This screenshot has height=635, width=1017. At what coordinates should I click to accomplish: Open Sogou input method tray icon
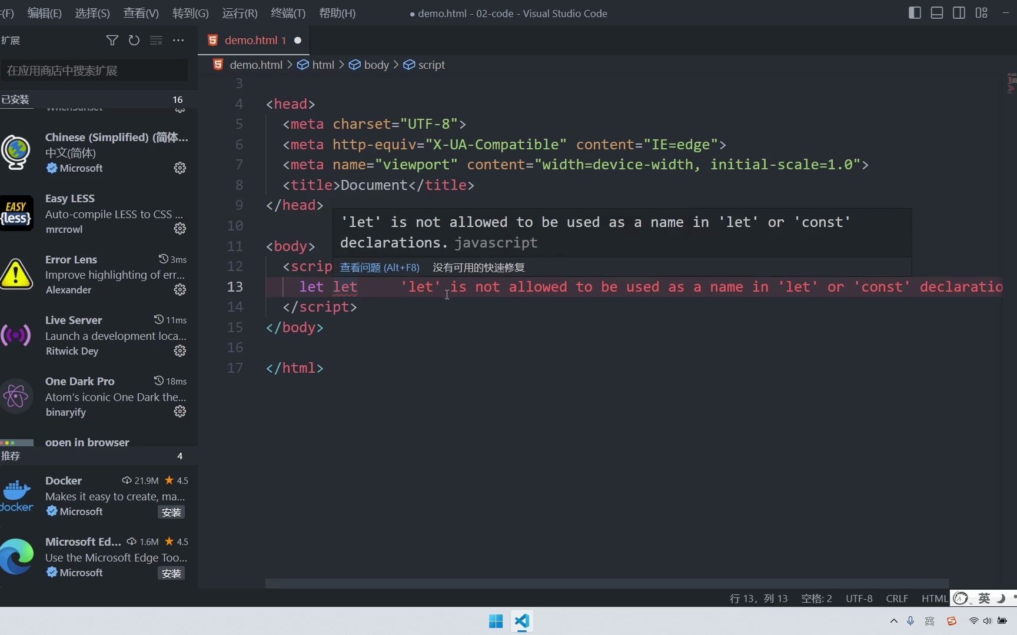click(951, 621)
